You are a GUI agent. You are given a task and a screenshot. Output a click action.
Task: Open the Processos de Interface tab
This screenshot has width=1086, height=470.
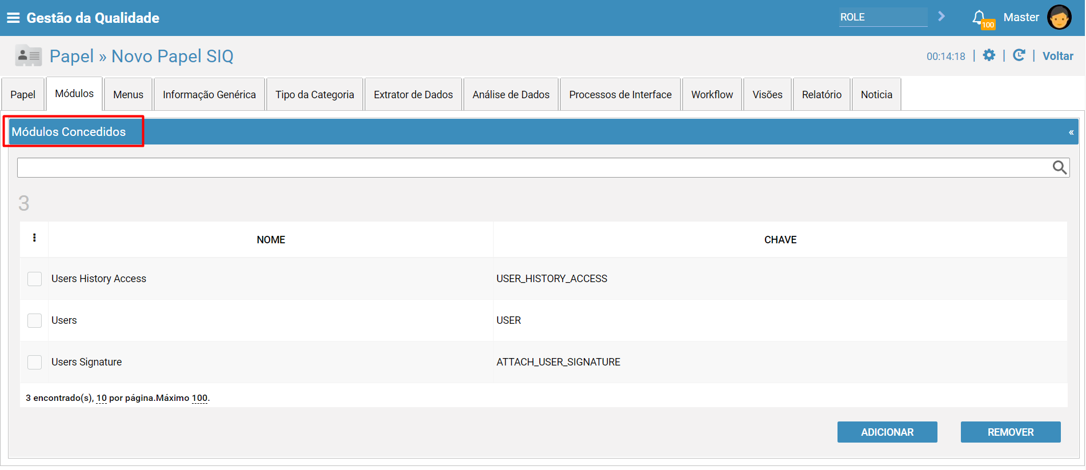(620, 94)
